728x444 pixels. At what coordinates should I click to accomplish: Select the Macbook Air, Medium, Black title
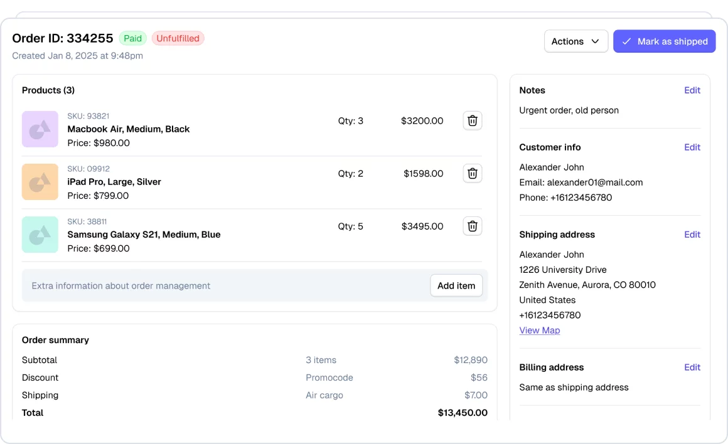[129, 129]
